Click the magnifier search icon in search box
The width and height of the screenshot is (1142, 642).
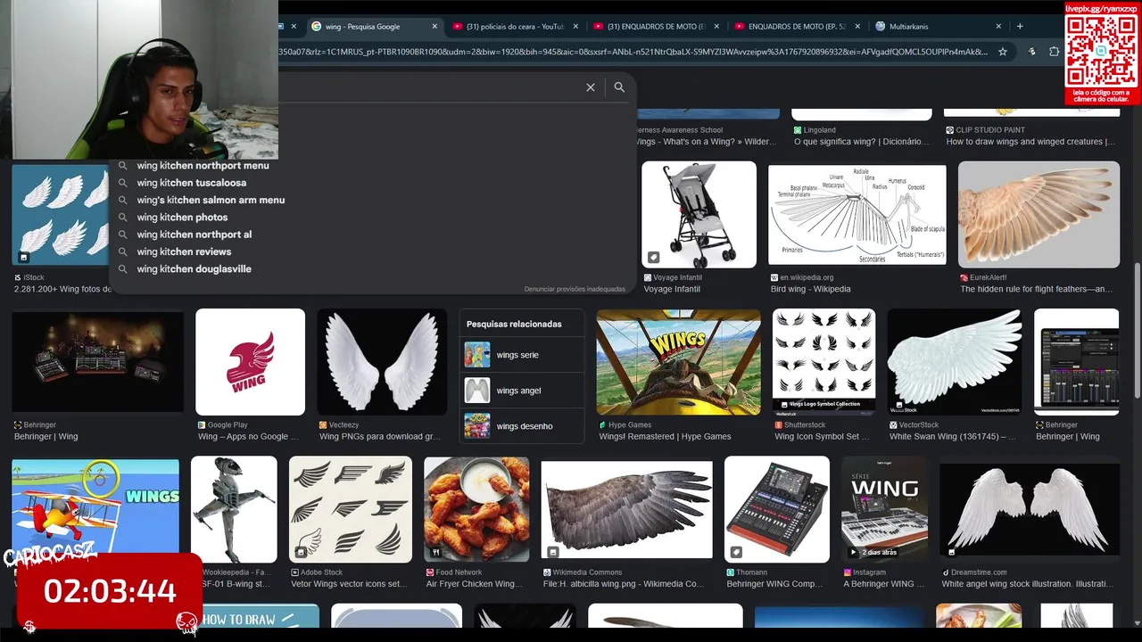[619, 87]
